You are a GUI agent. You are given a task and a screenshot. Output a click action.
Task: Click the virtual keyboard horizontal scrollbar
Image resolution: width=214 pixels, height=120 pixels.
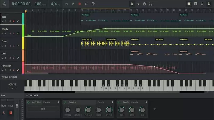point(127,92)
